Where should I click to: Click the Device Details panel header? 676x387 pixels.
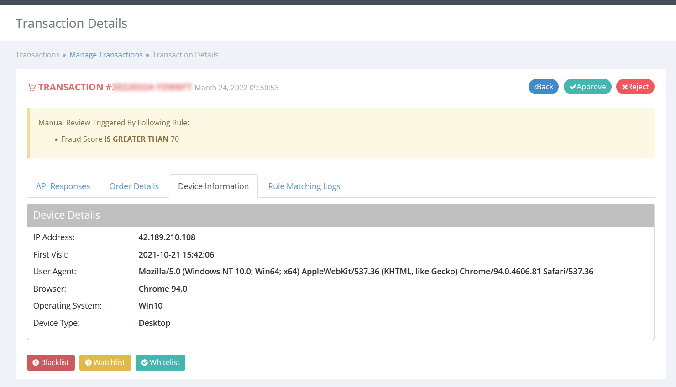(66, 215)
